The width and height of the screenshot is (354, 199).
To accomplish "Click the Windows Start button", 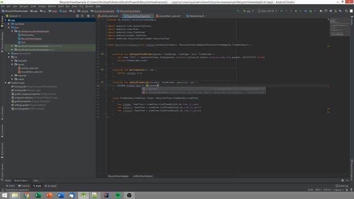I will (4, 195).
